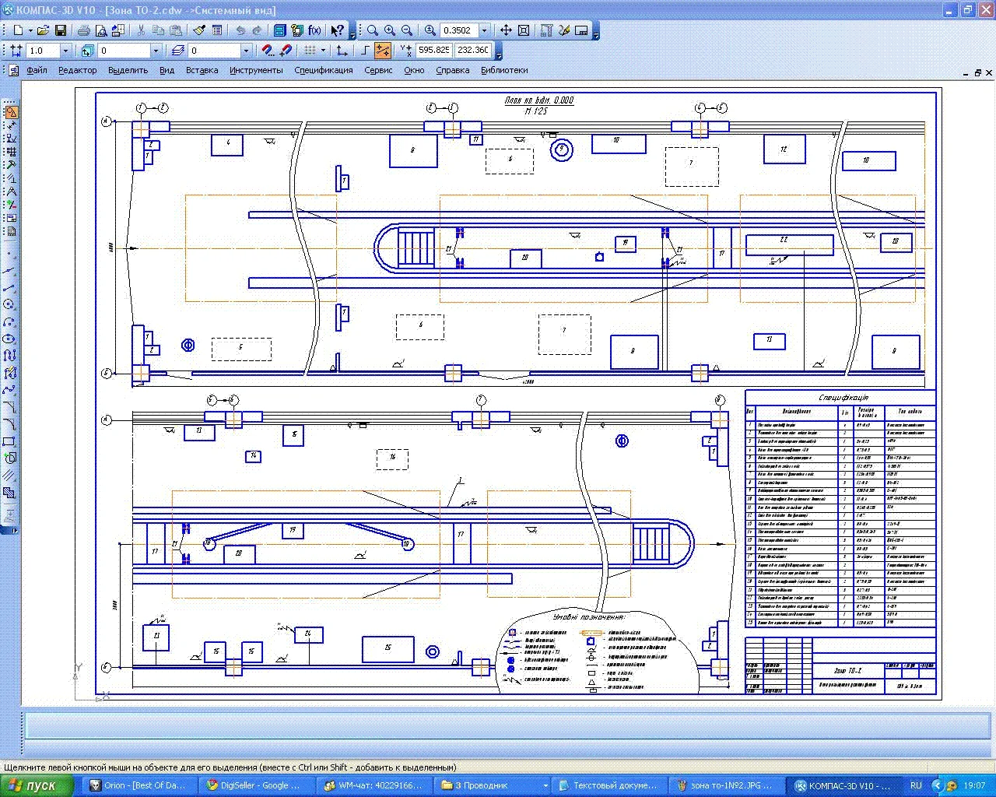996x797 pixels.
Task: Open the Спецификация menu
Action: click(x=323, y=70)
